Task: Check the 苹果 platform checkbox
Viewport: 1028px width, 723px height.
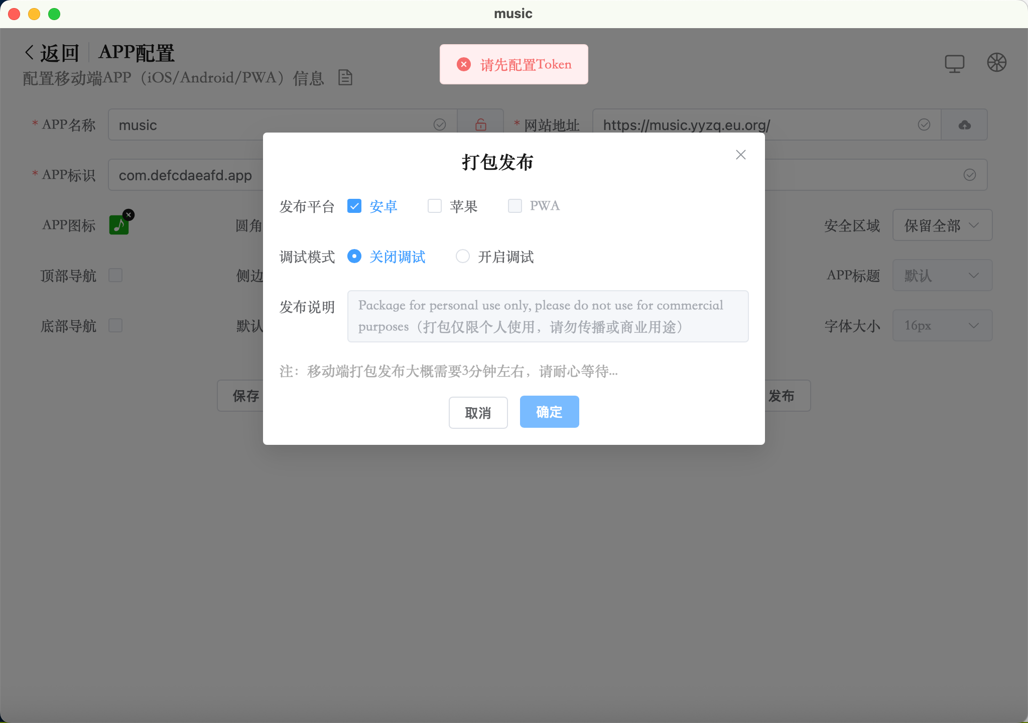Action: click(435, 206)
